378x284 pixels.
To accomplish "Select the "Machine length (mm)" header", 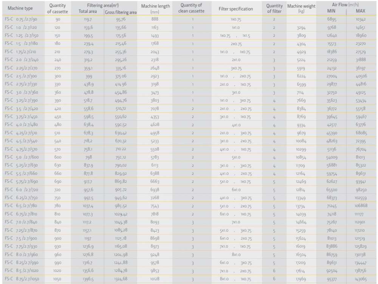I will [155, 9].
